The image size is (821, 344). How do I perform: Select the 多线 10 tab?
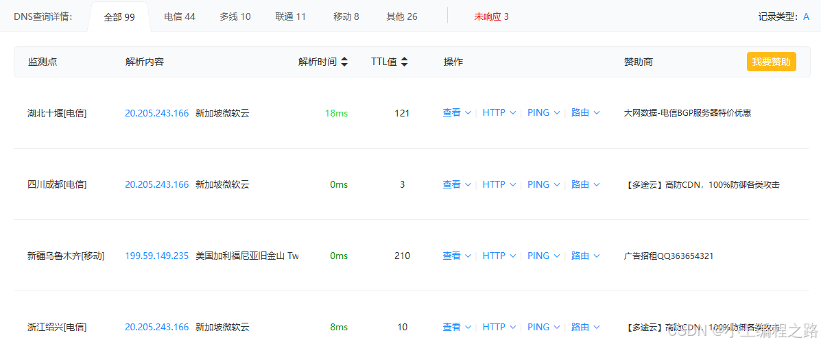click(x=235, y=16)
